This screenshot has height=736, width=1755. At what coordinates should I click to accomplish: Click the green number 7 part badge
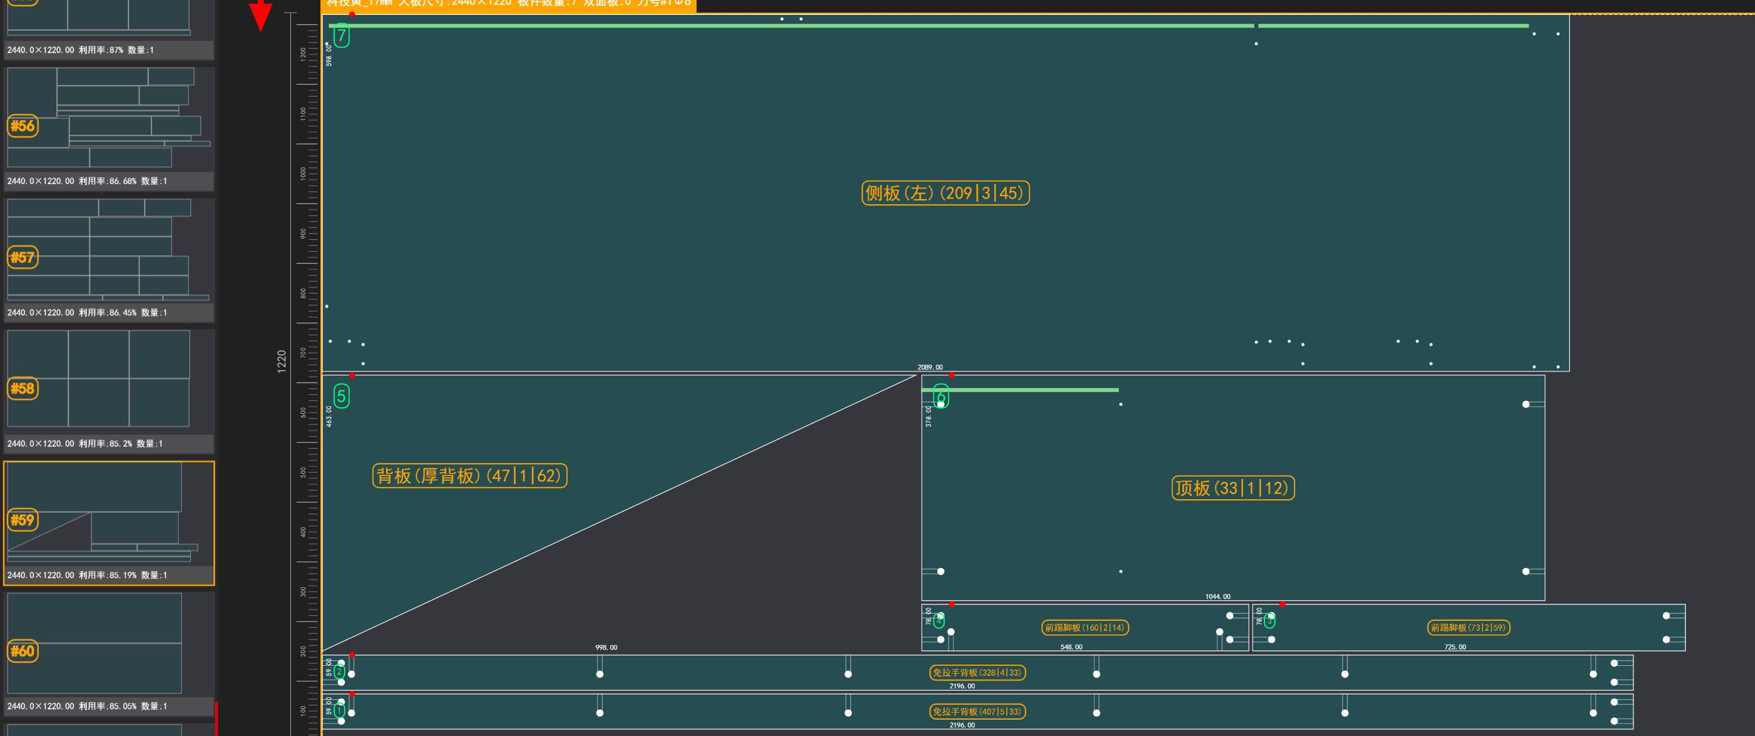point(342,36)
